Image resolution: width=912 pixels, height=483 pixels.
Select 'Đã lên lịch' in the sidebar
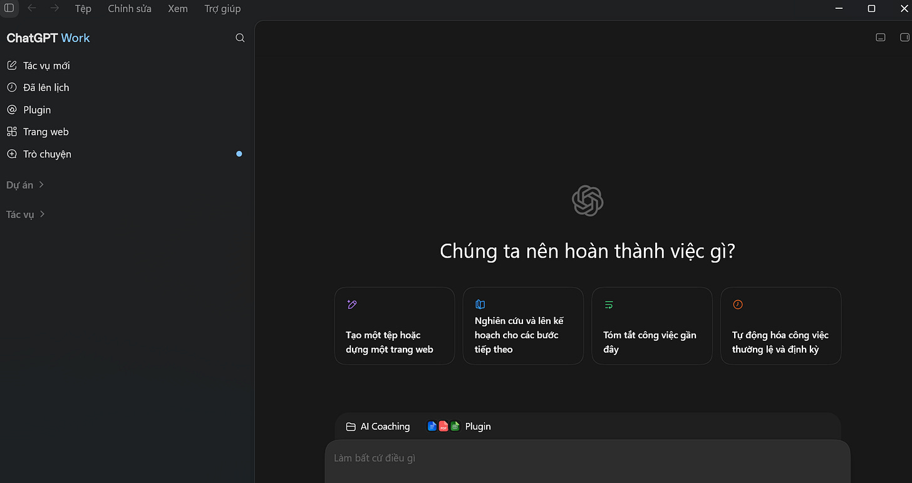46,88
